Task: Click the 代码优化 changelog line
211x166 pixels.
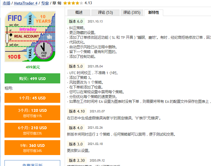Action: point(76,42)
